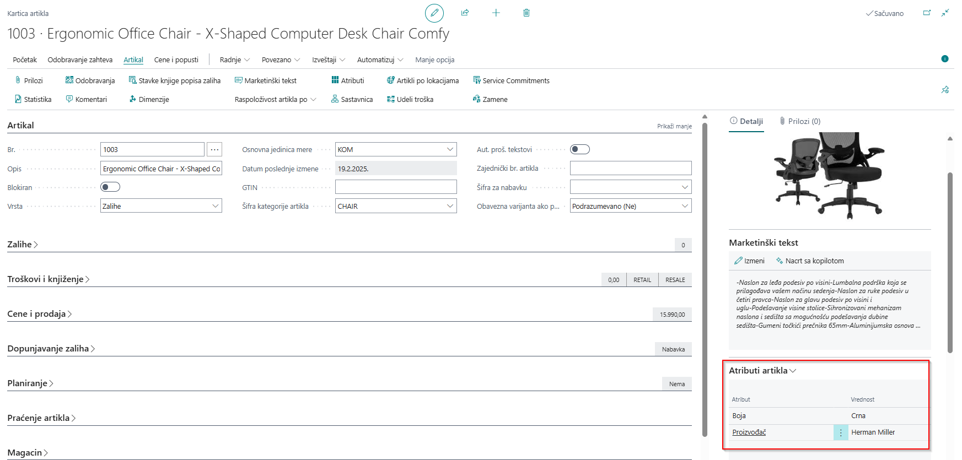The height and width of the screenshot is (460, 962).
Task: Click the plus icon to create new item
Action: pos(496,13)
